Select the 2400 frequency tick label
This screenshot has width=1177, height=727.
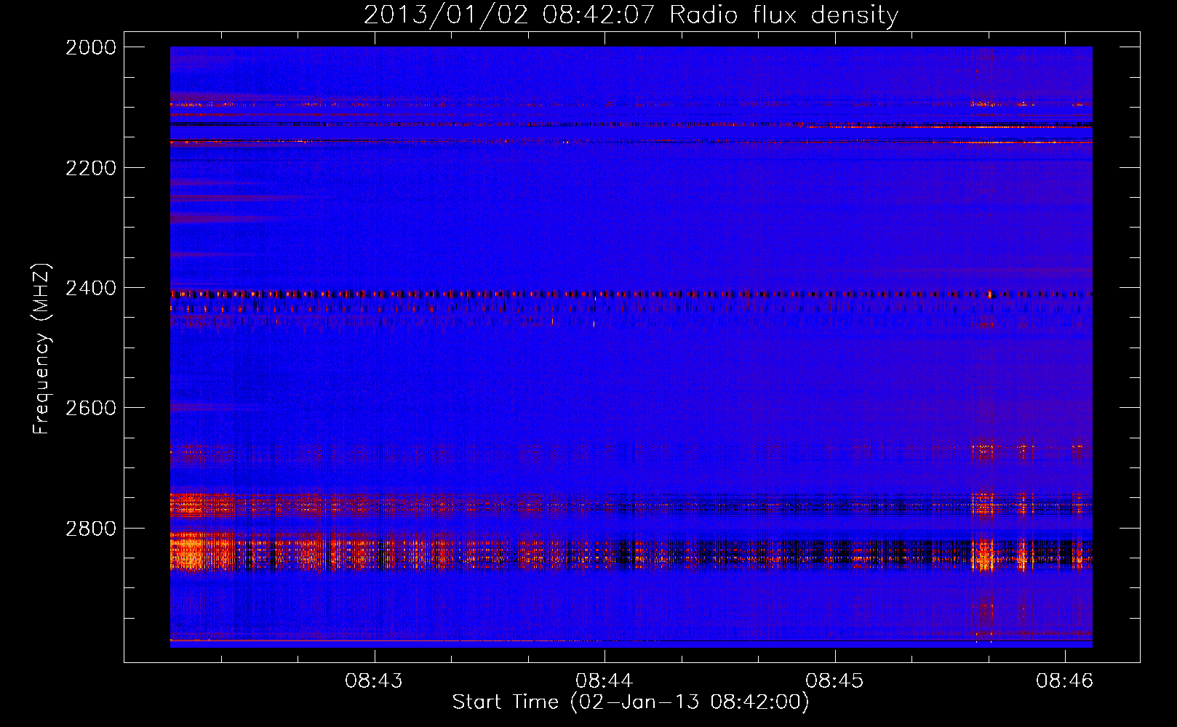tap(91, 288)
